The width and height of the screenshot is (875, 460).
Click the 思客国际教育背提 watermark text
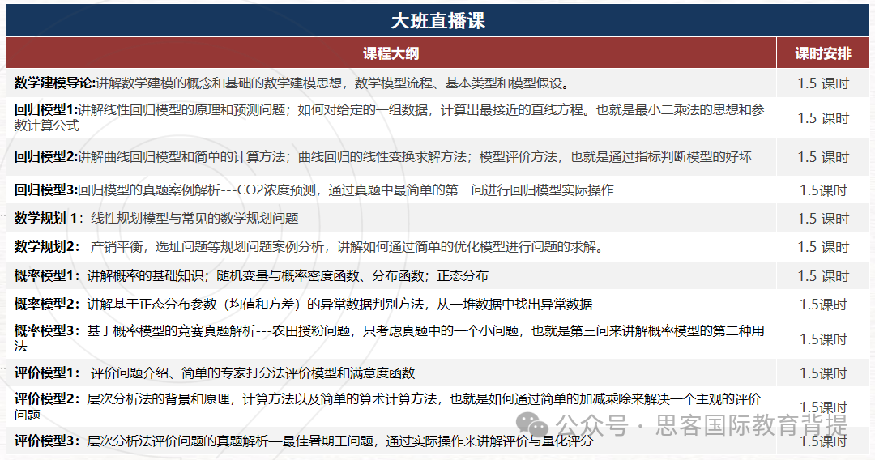pos(749,424)
